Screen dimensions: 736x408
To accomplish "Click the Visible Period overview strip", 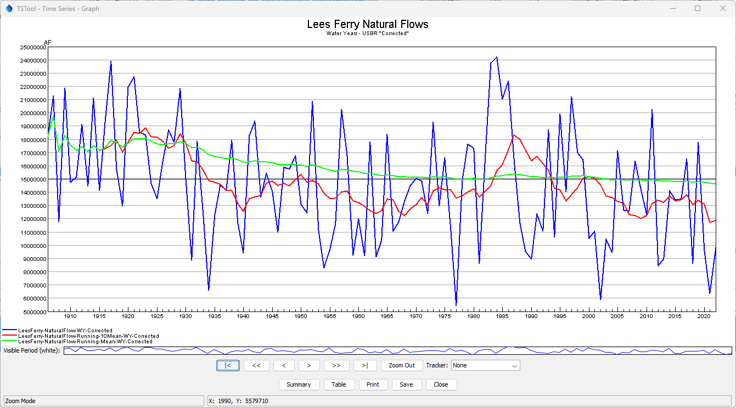I will pos(398,350).
